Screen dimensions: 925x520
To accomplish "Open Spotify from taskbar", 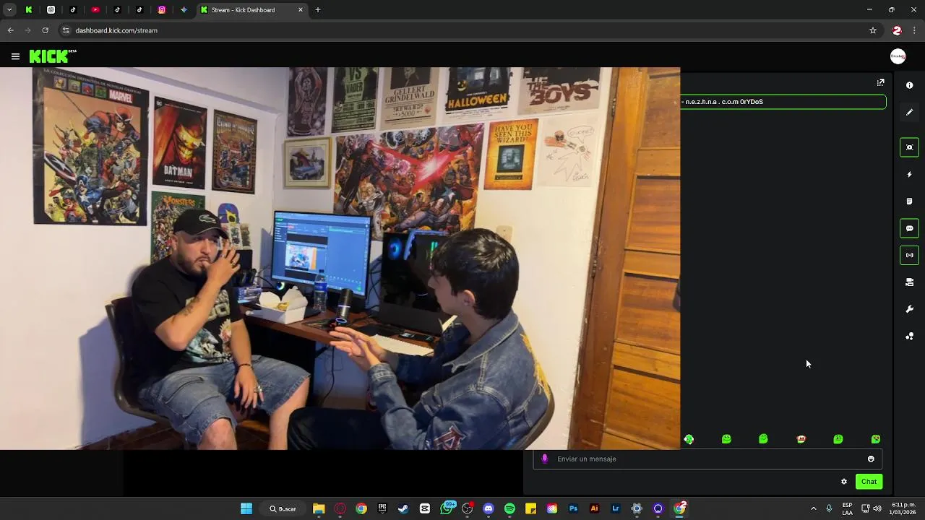I will click(x=509, y=508).
